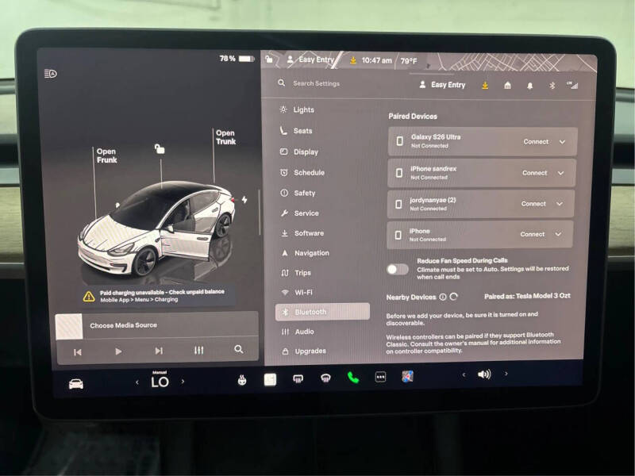This screenshot has width=635, height=476.
Task: Toggle the car lock icon above vehicle
Action: tap(160, 149)
